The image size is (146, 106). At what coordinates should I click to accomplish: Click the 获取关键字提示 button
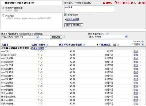74,25
